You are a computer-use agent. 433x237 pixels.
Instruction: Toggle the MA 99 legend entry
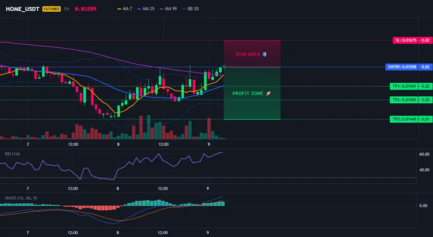pyautogui.click(x=168, y=9)
